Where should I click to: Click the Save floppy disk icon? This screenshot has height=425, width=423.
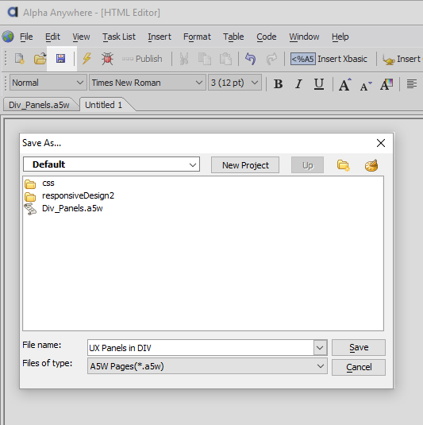(60, 59)
